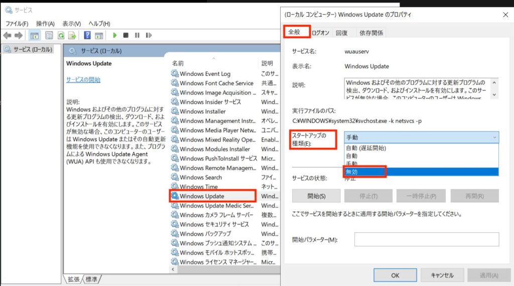Switch to the 標準 view tab

pos(91,279)
